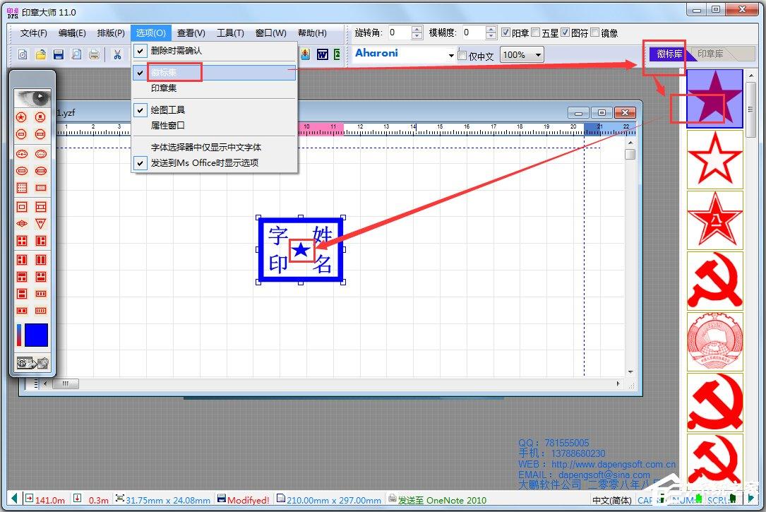
Task: Decrease 模糊度 value with down arrow
Action: coord(491,36)
